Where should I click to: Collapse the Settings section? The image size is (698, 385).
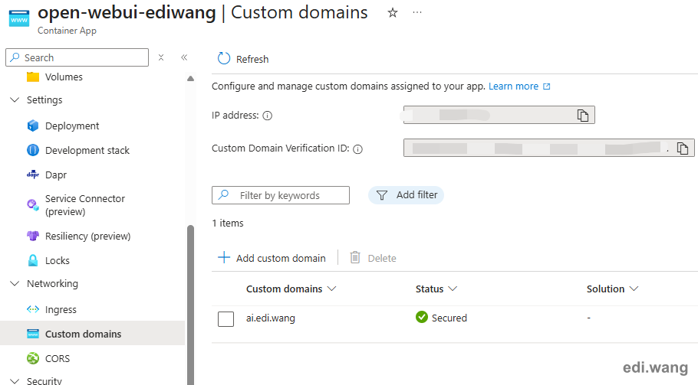pyautogui.click(x=15, y=100)
